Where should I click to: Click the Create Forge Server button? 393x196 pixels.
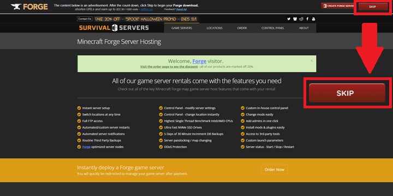pyautogui.click(x=338, y=6)
